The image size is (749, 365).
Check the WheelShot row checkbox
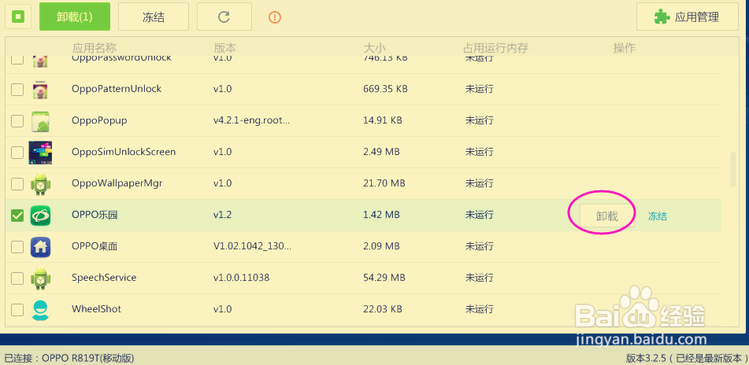(x=17, y=310)
